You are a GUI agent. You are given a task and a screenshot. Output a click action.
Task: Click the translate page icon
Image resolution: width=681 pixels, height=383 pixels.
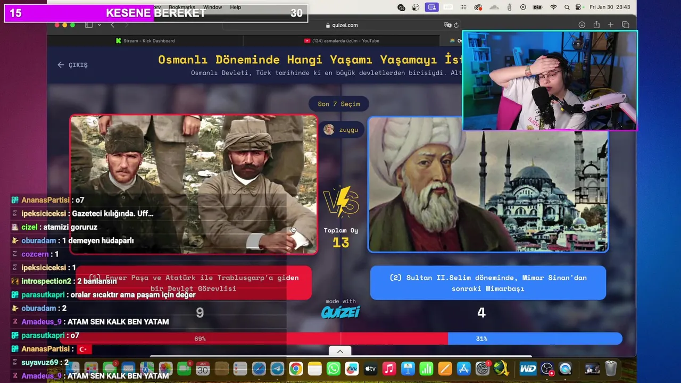coord(447,25)
